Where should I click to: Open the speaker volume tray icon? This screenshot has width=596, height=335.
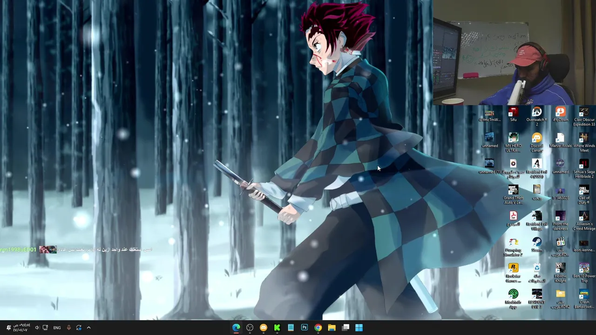tap(37, 328)
